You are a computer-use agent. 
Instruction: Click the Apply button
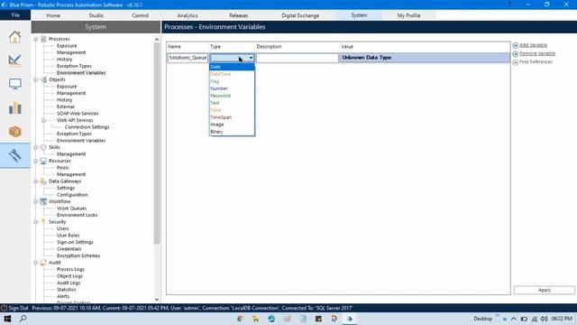545,290
